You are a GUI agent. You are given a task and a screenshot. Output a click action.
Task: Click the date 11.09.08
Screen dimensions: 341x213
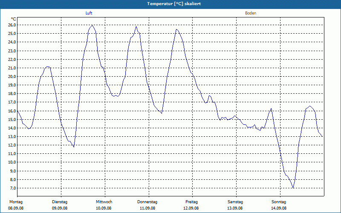[147, 208]
